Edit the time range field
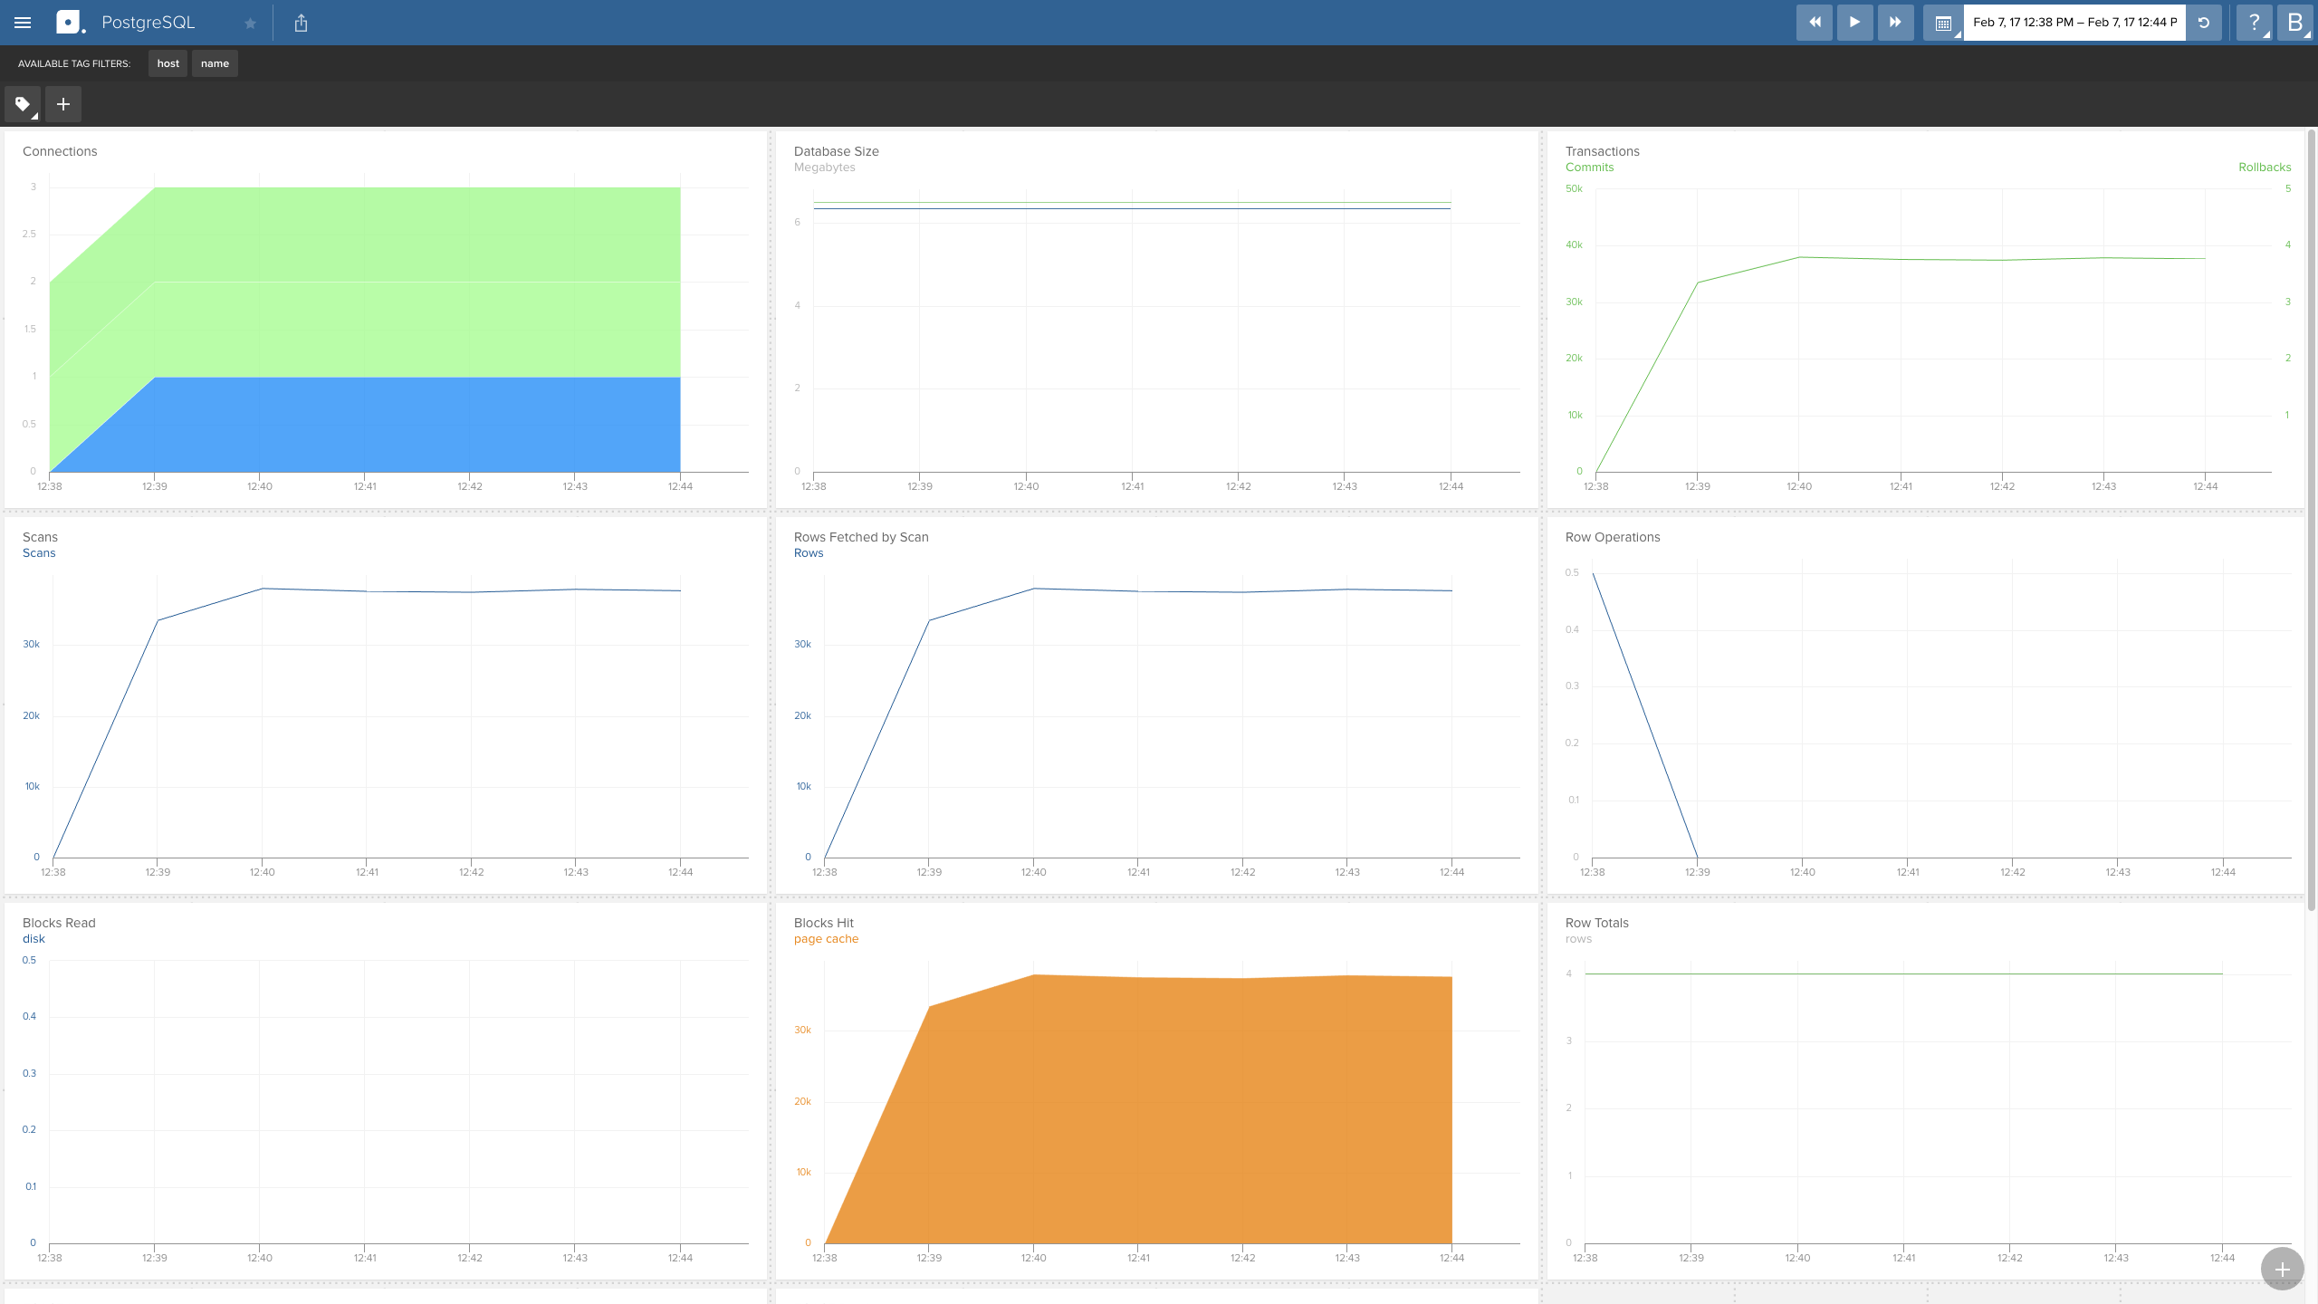Screen dimensions: 2318x1304 pos(2074,23)
